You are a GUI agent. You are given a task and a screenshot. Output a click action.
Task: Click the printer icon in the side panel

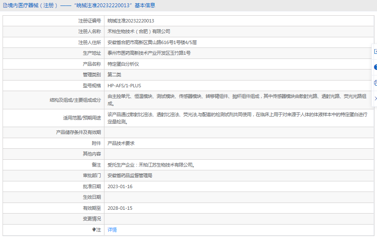[x=376, y=83]
